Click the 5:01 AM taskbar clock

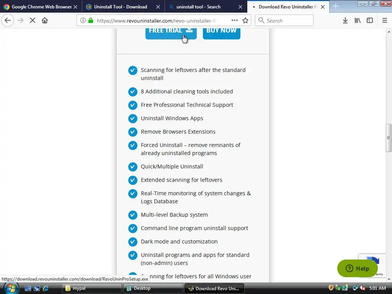pos(377,288)
